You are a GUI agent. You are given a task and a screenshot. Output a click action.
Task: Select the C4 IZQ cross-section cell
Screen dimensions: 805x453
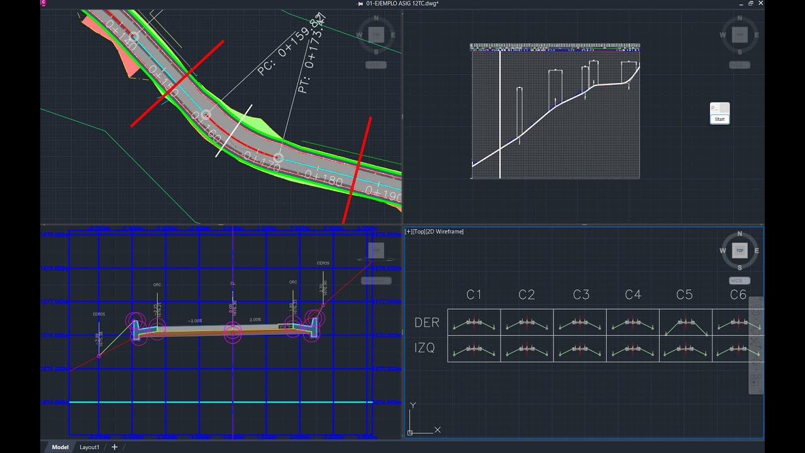[633, 349]
